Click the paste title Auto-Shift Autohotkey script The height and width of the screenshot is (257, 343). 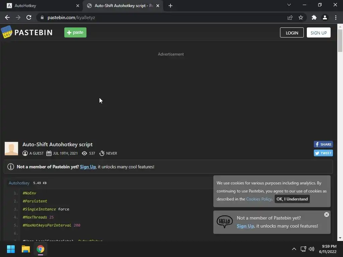[x=57, y=145]
